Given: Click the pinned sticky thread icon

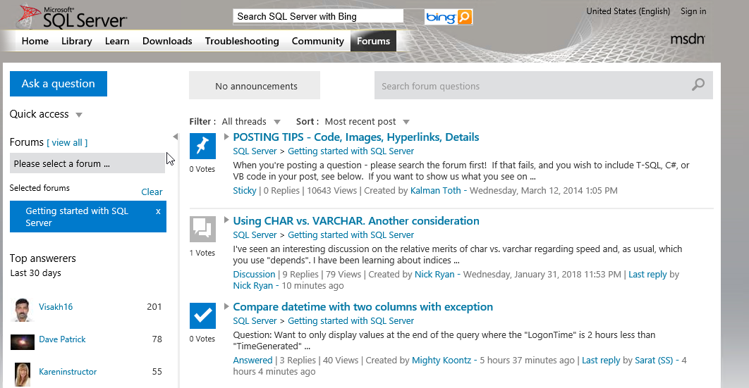Looking at the screenshot, I should 203,146.
